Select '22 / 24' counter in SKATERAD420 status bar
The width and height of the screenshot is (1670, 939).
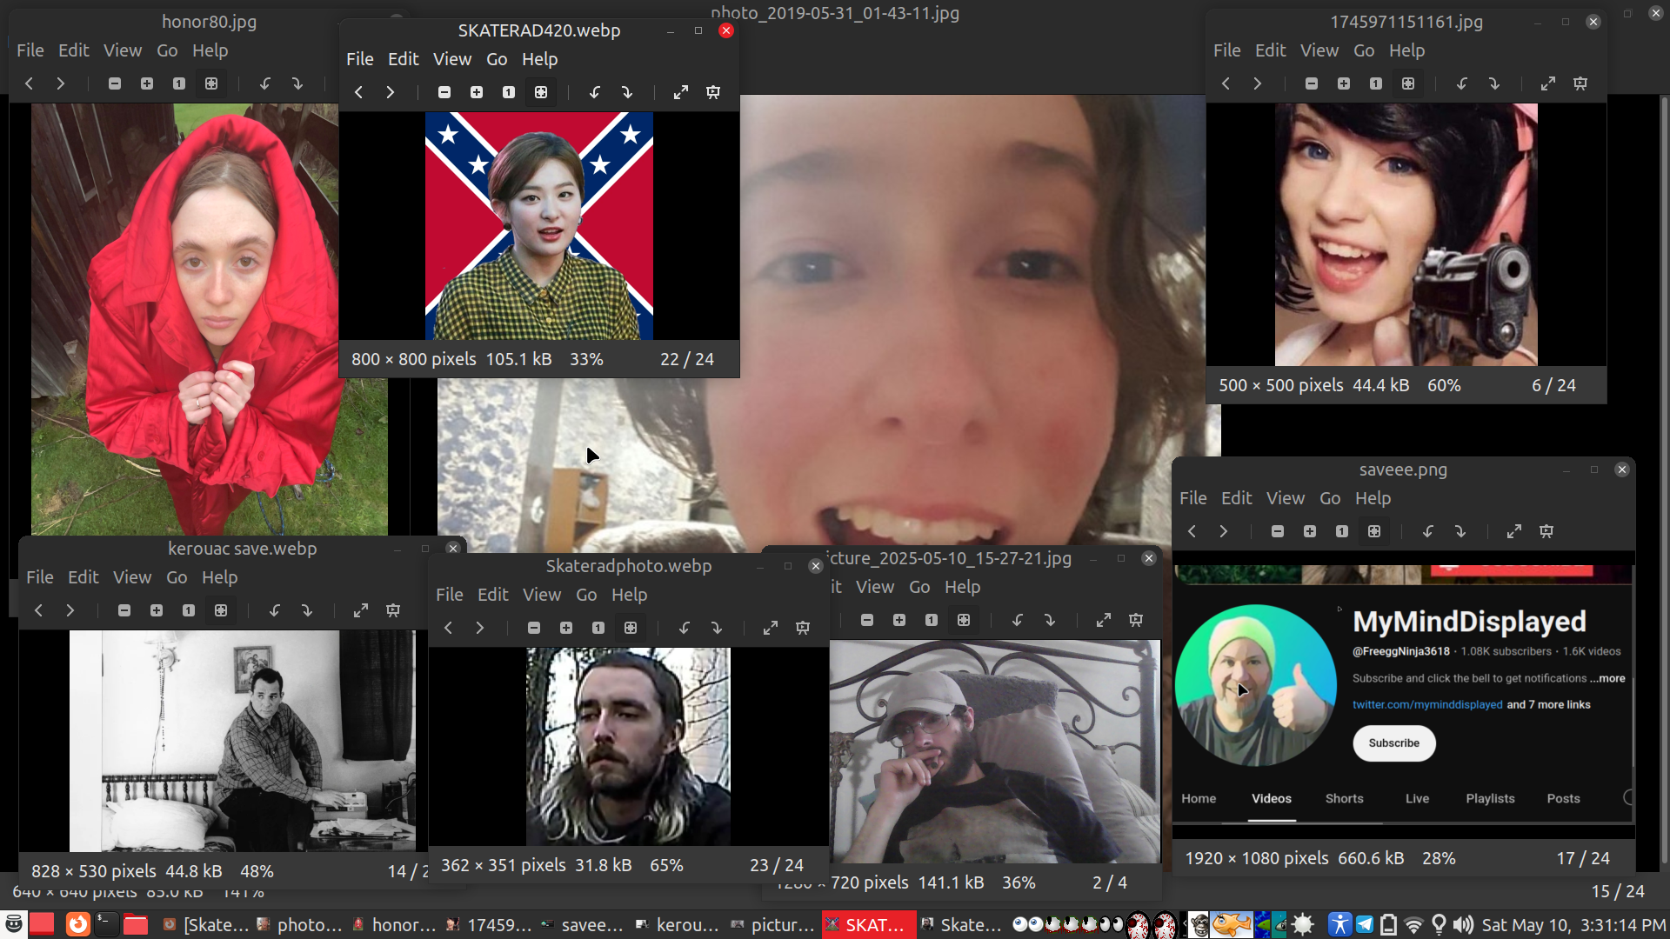click(687, 359)
